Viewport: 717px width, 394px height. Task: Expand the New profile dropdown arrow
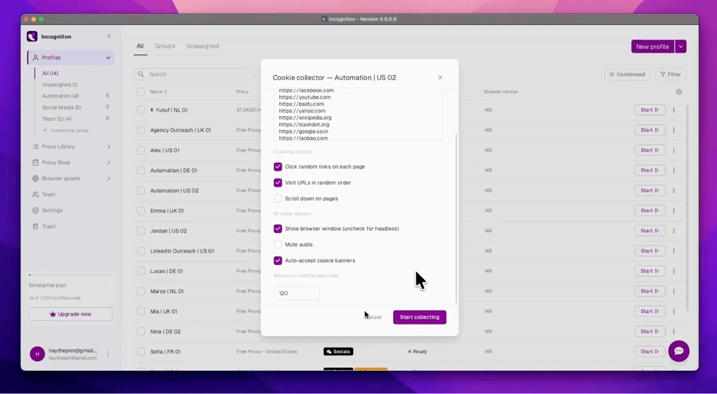[x=681, y=47]
